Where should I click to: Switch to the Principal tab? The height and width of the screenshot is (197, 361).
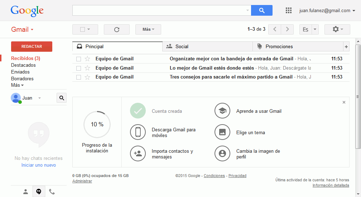coord(117,46)
